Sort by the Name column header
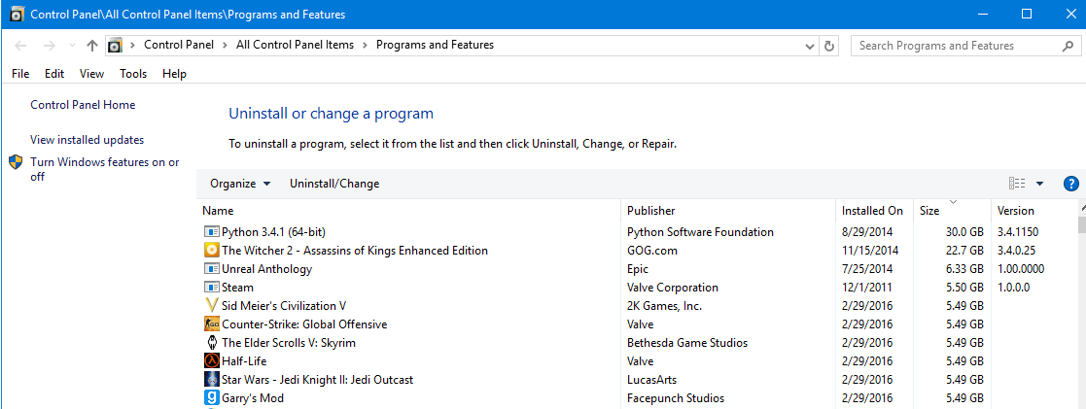This screenshot has height=409, width=1086. tap(409, 211)
